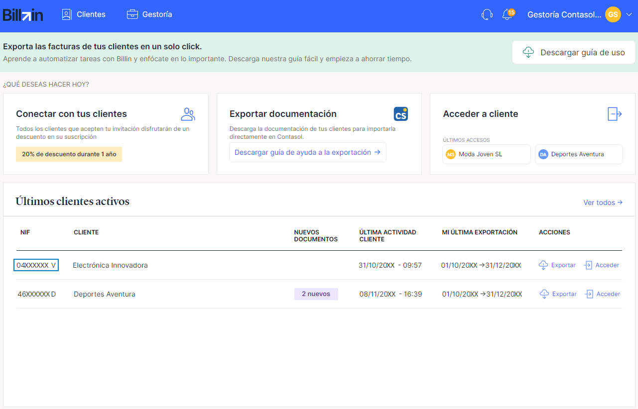Select NIF 46XXXXXX D cell
The width and height of the screenshot is (638, 409).
tap(37, 294)
